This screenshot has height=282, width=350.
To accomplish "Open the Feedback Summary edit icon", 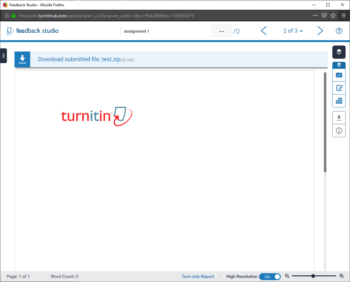I will click(x=339, y=88).
